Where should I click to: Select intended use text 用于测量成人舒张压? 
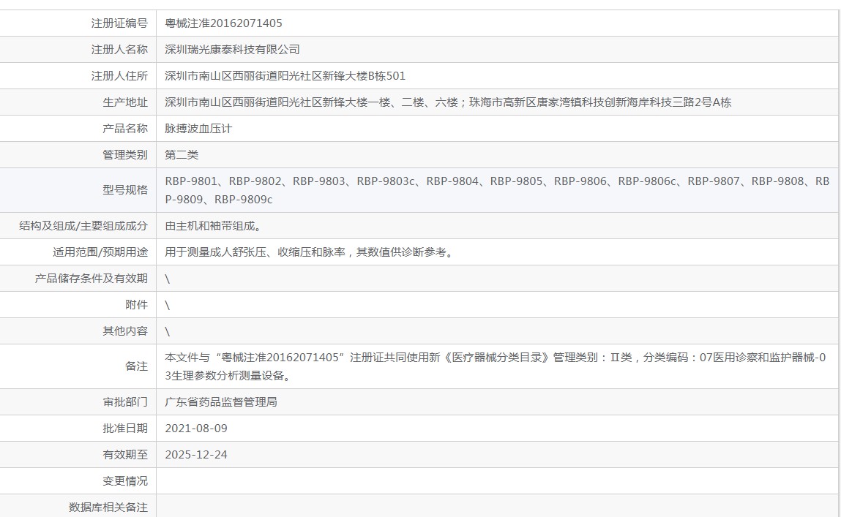point(311,252)
